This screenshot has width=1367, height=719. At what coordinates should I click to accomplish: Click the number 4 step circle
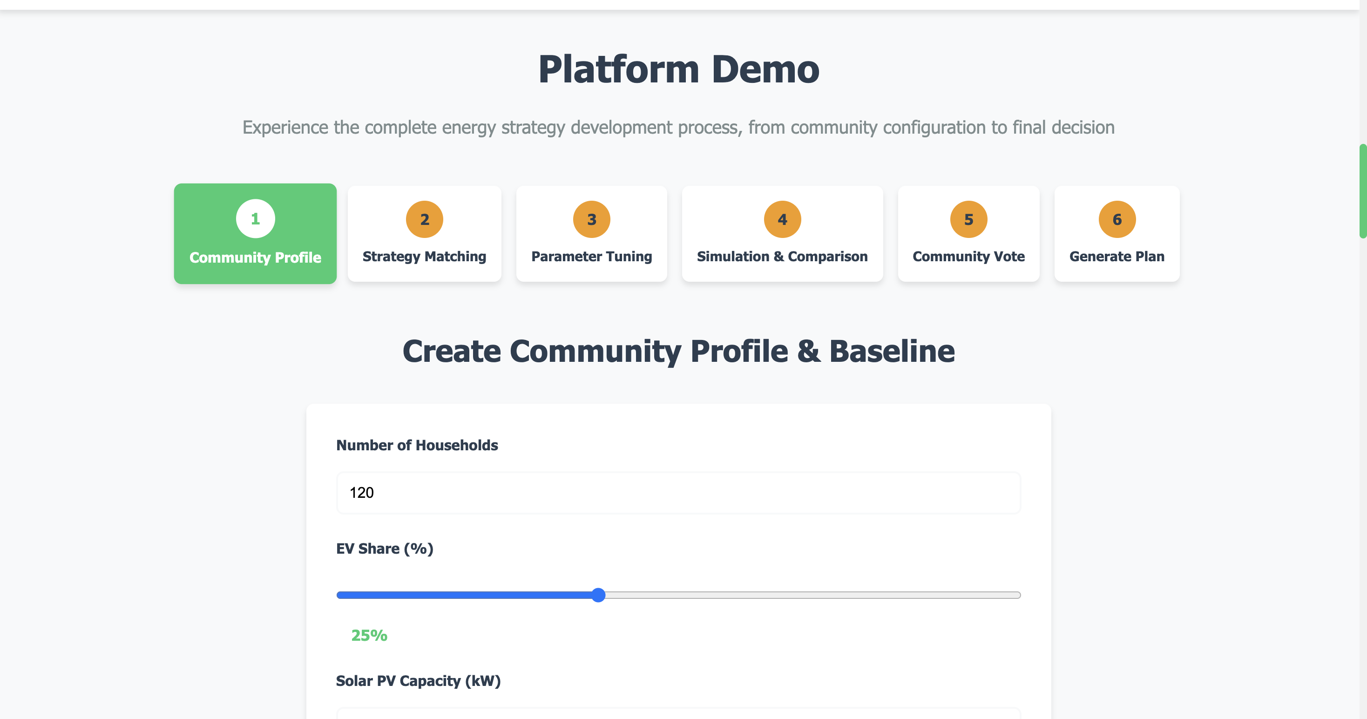782,219
